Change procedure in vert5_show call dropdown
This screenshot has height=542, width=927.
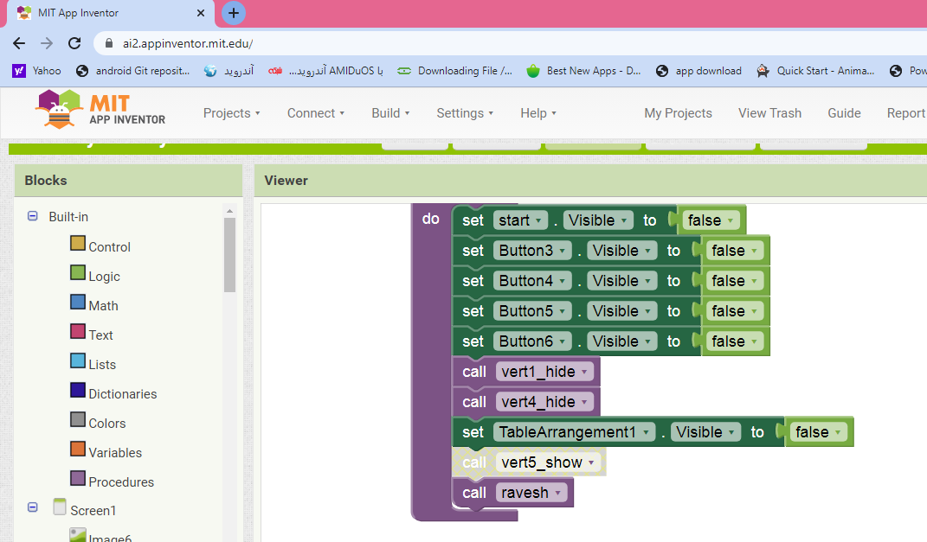point(592,462)
